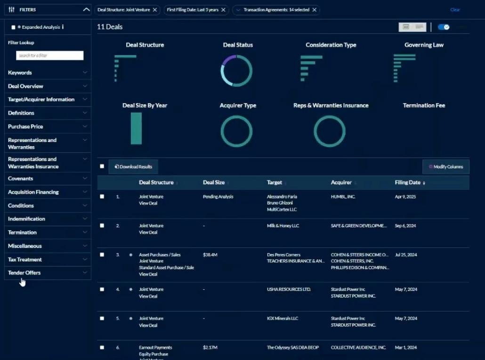Enable the Expanded Analysis checkbox
This screenshot has height=360, width=485.
pos(13,27)
